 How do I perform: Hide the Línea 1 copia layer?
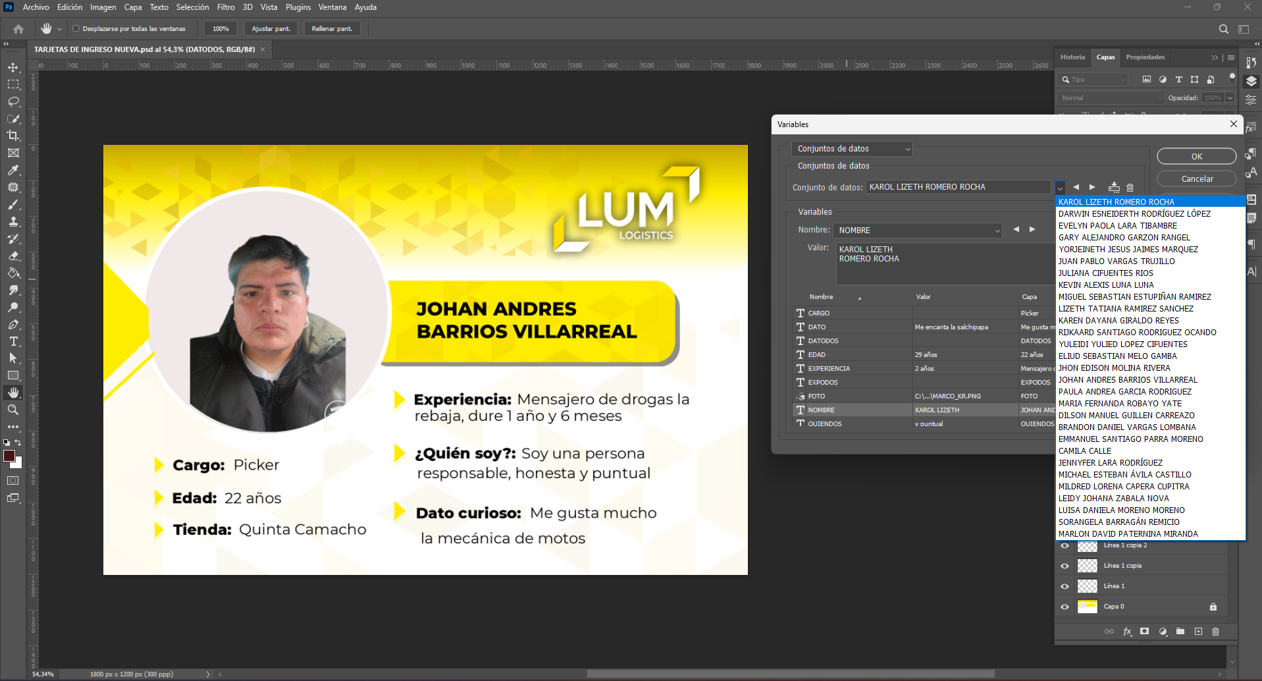tap(1065, 566)
